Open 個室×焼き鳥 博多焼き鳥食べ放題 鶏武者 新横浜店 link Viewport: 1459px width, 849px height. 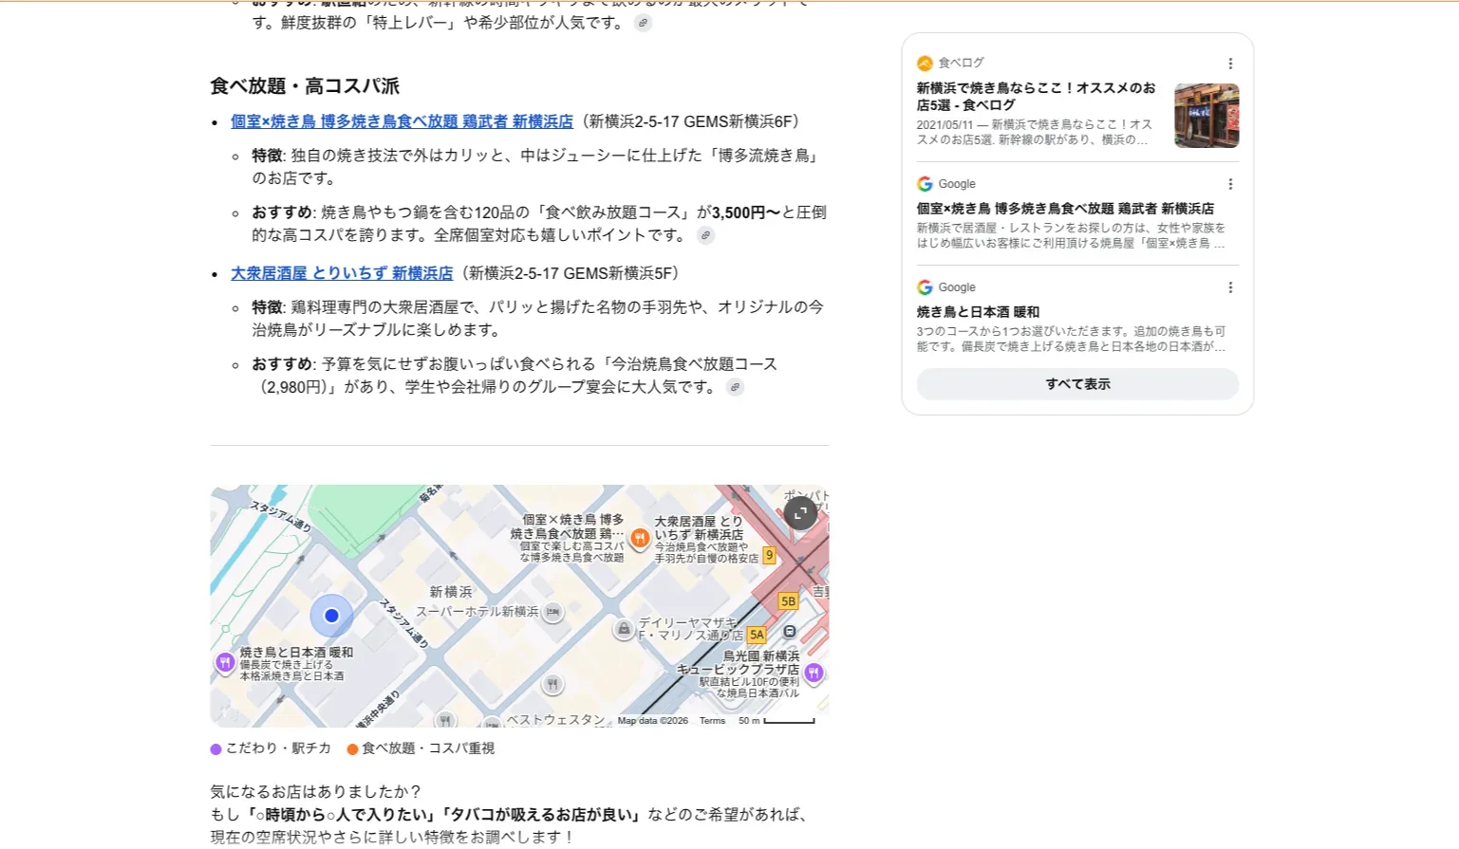click(x=402, y=121)
